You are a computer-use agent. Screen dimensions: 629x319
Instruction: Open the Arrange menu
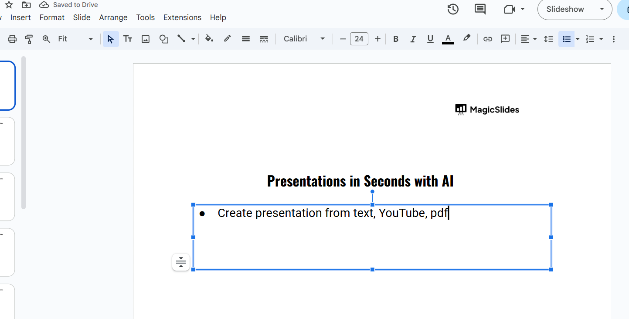point(113,17)
